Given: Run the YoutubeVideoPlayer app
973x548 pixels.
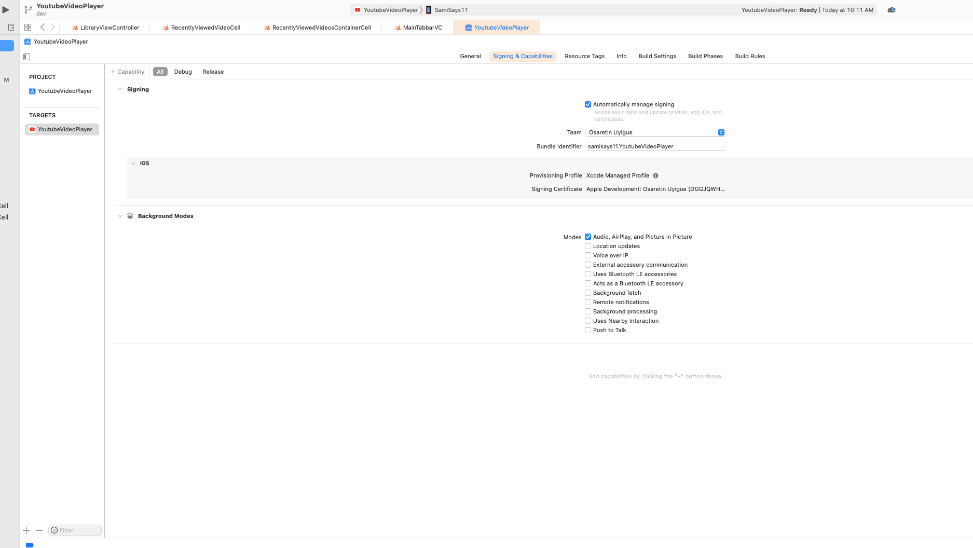Looking at the screenshot, I should [x=5, y=9].
